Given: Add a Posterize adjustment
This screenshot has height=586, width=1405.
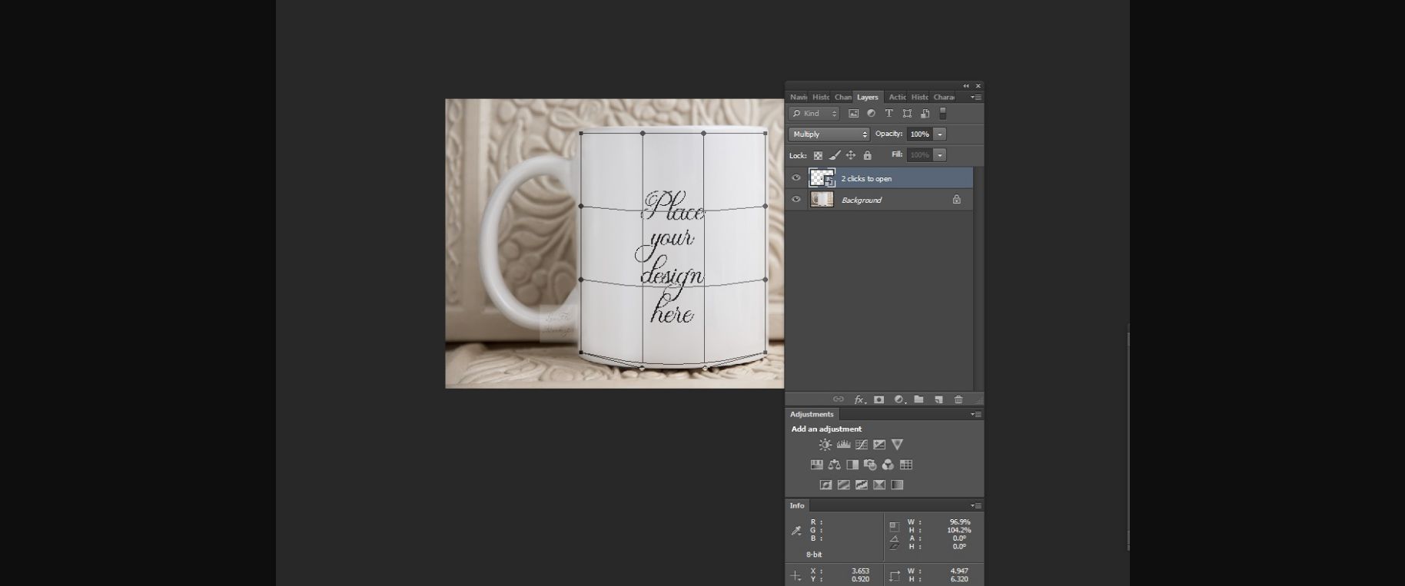Looking at the screenshot, I should click(843, 485).
